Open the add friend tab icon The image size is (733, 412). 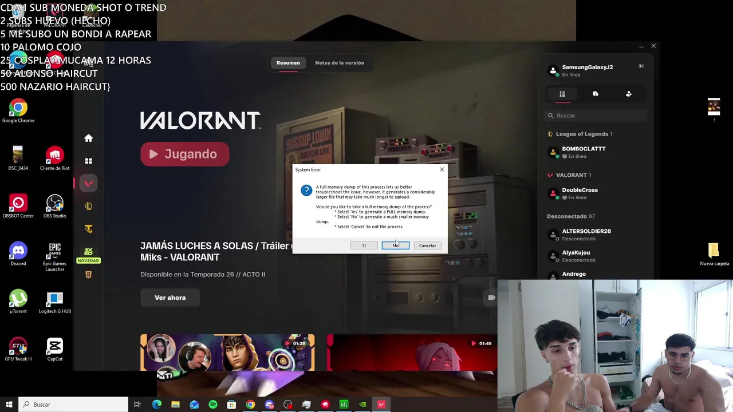tap(629, 94)
